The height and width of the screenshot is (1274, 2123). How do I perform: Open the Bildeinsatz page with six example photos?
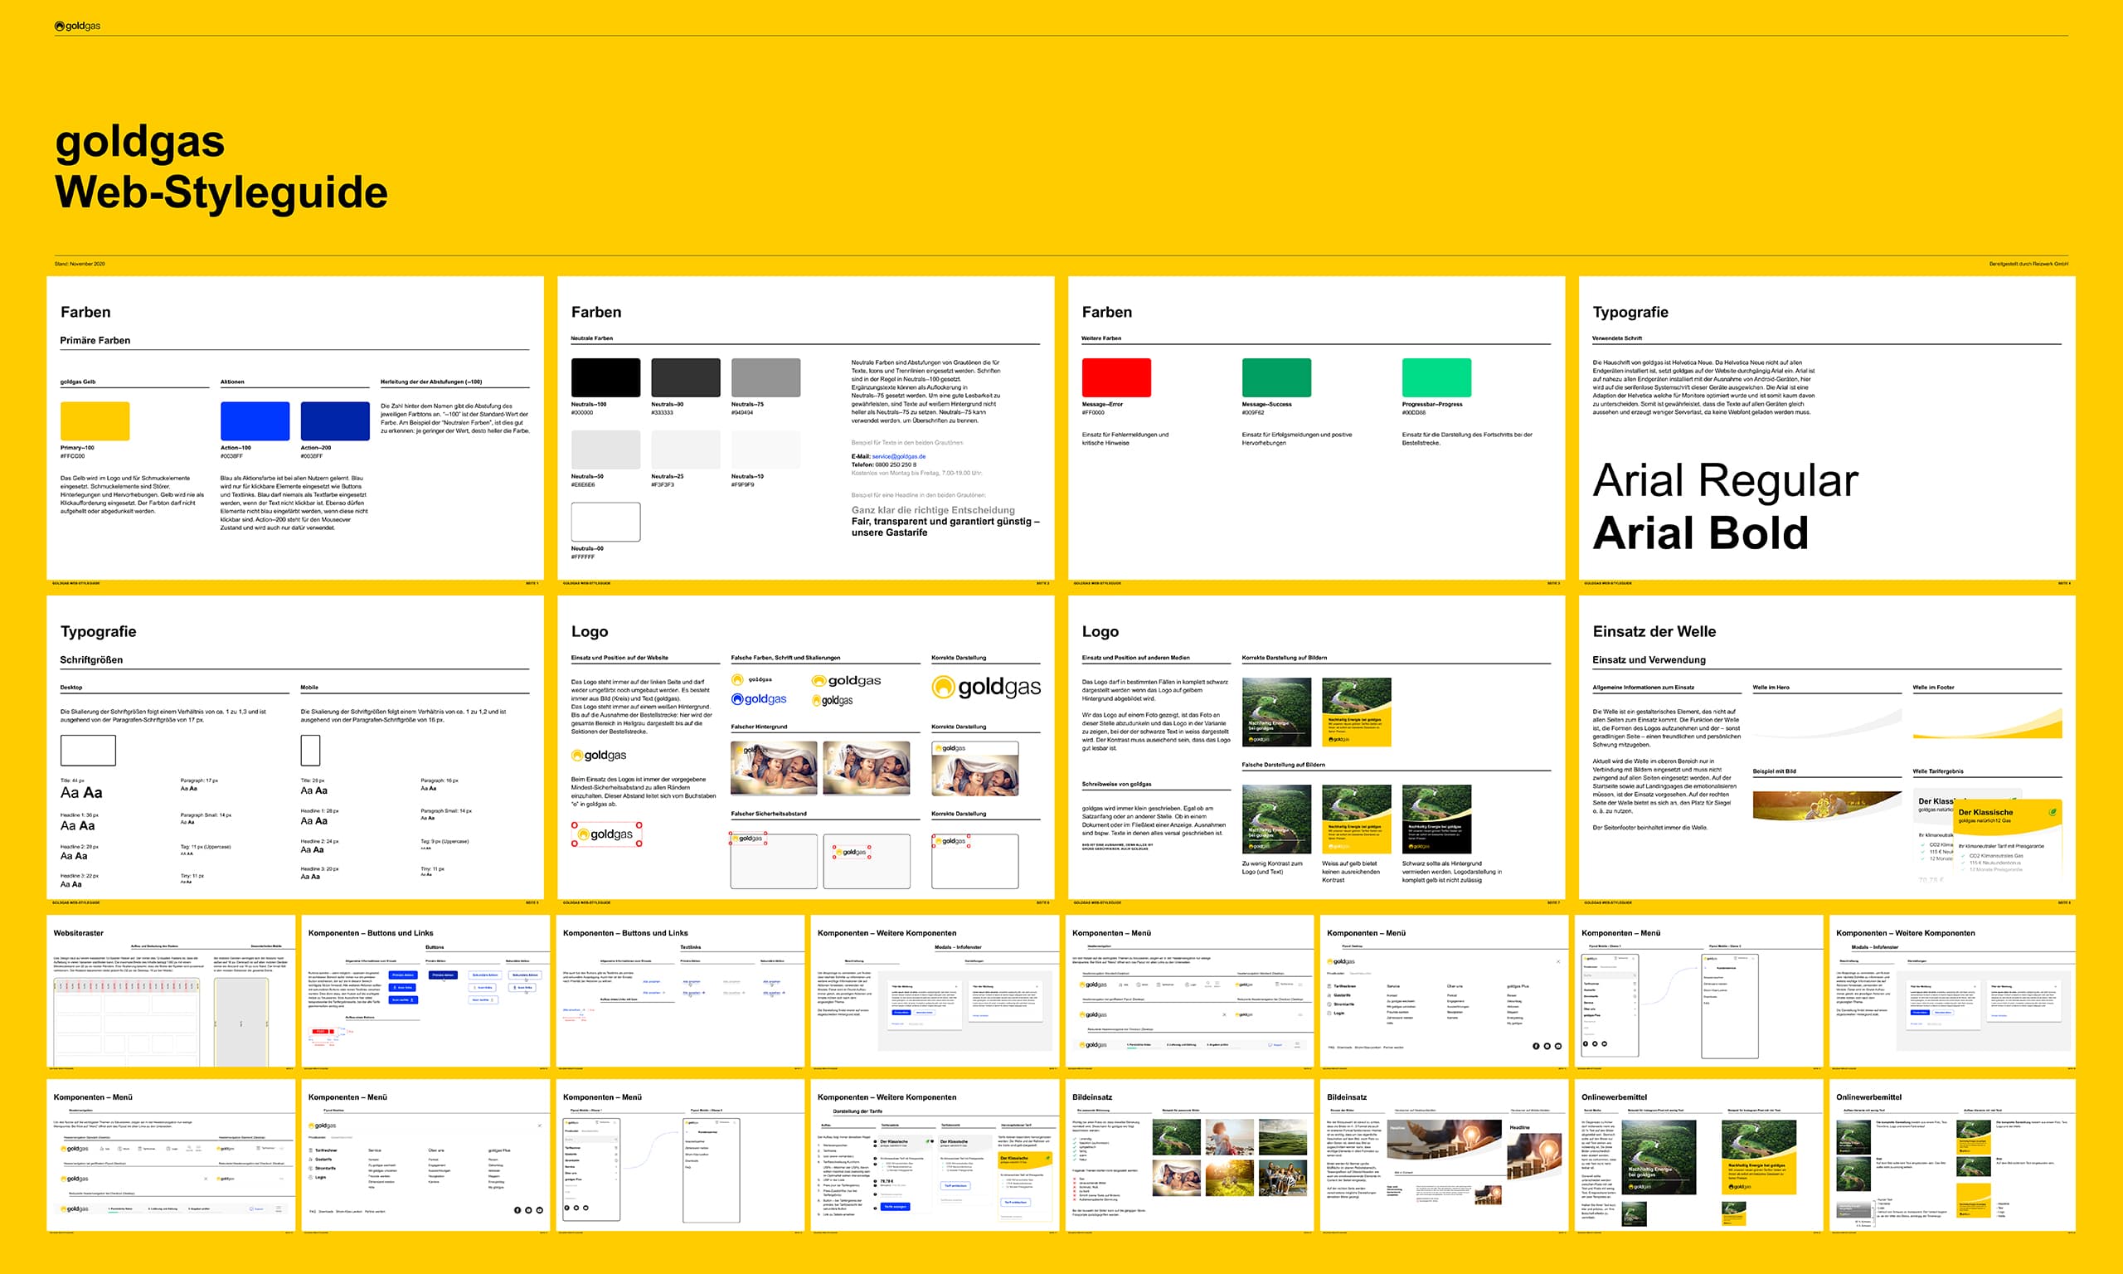[1190, 1156]
